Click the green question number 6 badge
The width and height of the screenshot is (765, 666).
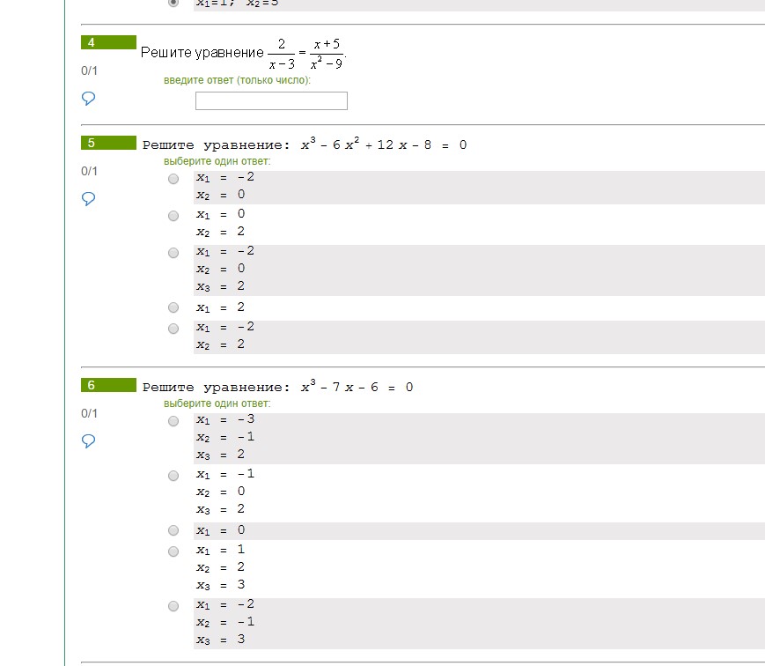tap(108, 385)
